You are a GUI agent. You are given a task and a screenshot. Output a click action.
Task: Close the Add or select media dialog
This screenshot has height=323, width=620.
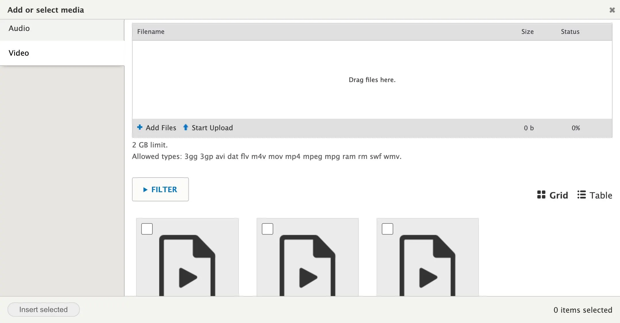tap(612, 10)
